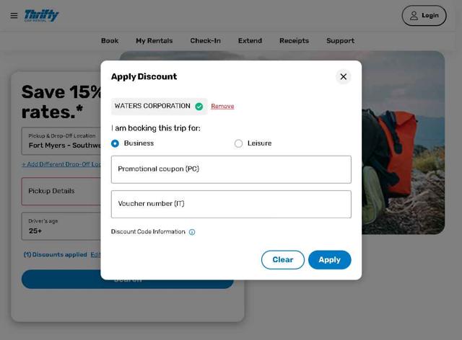
Task: Close the Apply Discount dialog
Action: pos(344,77)
